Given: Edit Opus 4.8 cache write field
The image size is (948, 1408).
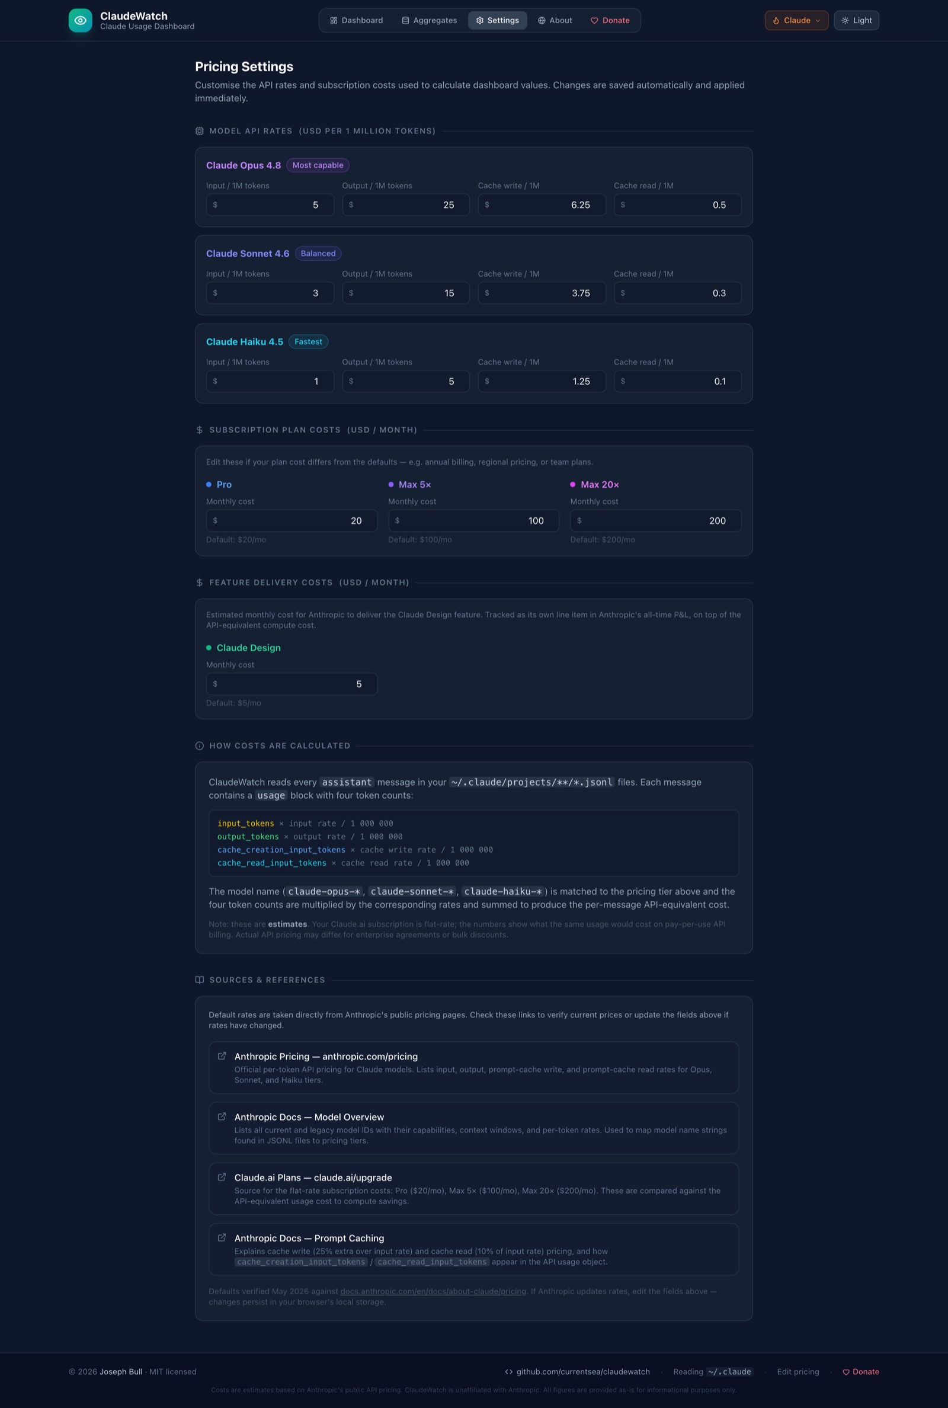Looking at the screenshot, I should tap(542, 205).
